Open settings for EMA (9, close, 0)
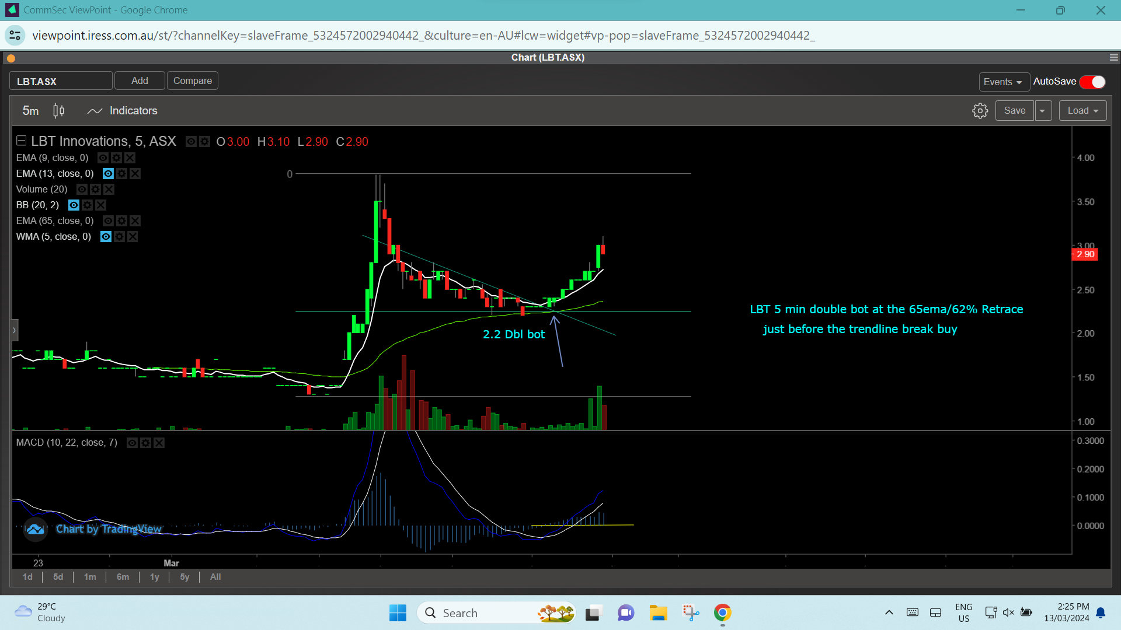Viewport: 1121px width, 630px height. [x=116, y=157]
